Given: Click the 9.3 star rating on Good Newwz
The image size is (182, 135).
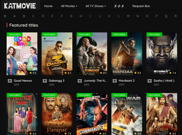Looking at the screenshot, I should coord(33,73).
